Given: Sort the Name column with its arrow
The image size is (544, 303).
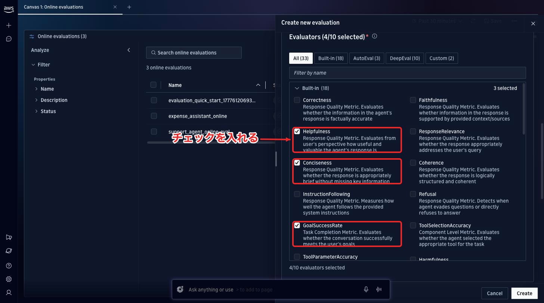Looking at the screenshot, I should click(258, 85).
